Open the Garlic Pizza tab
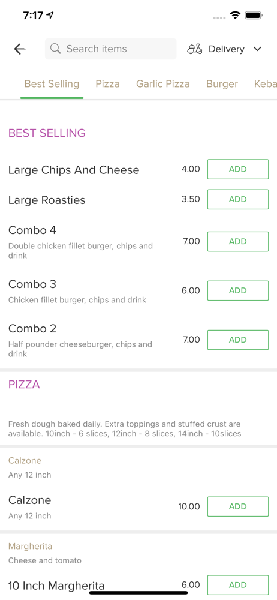Screen dimensions: 277x600 click(163, 84)
